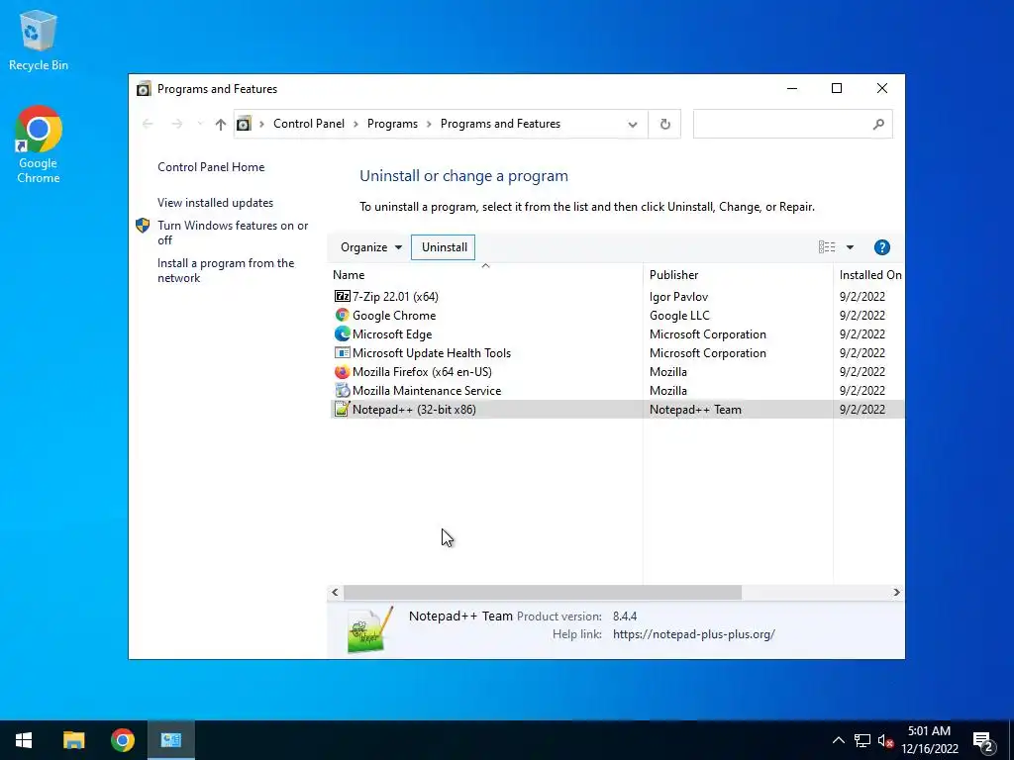Sort by the Publisher column header
Screen dimensions: 1014x760
(x=738, y=275)
